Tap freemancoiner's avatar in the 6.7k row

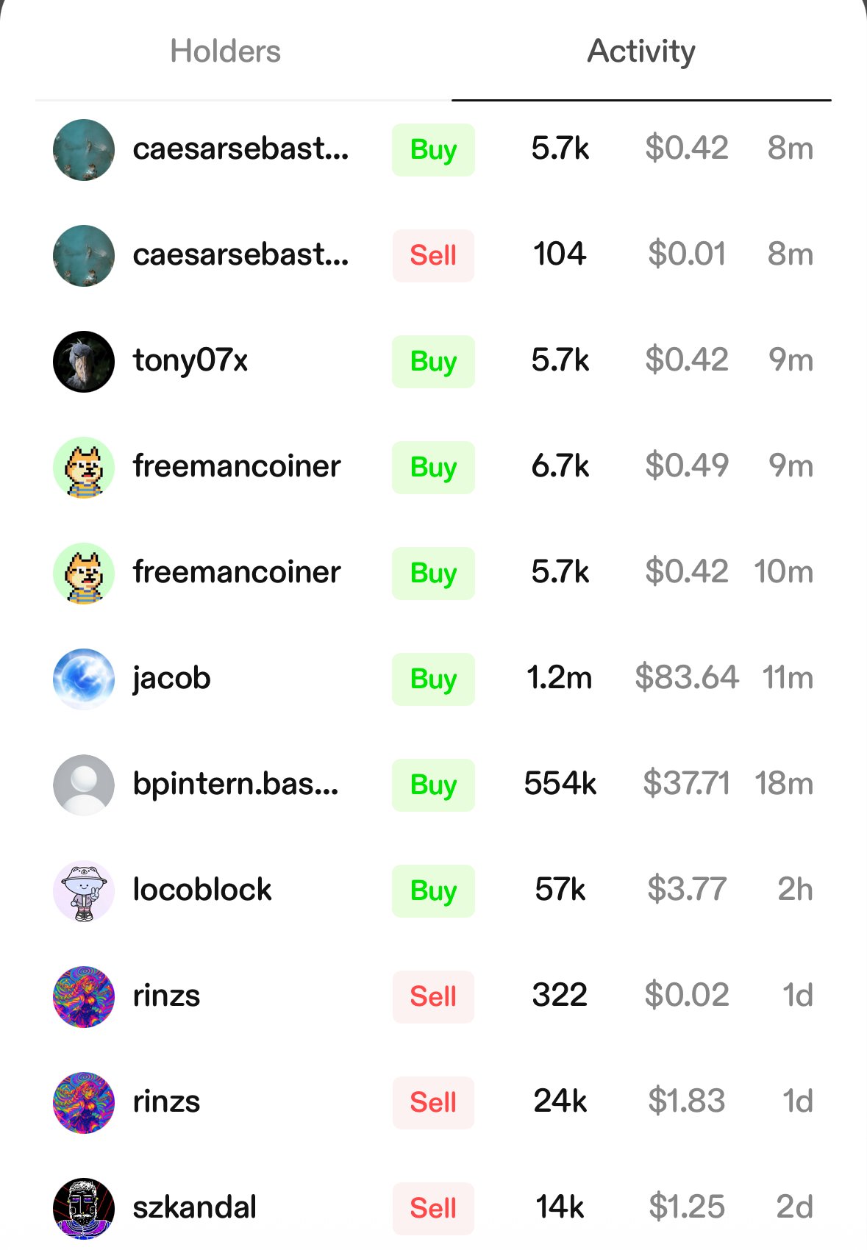(84, 468)
